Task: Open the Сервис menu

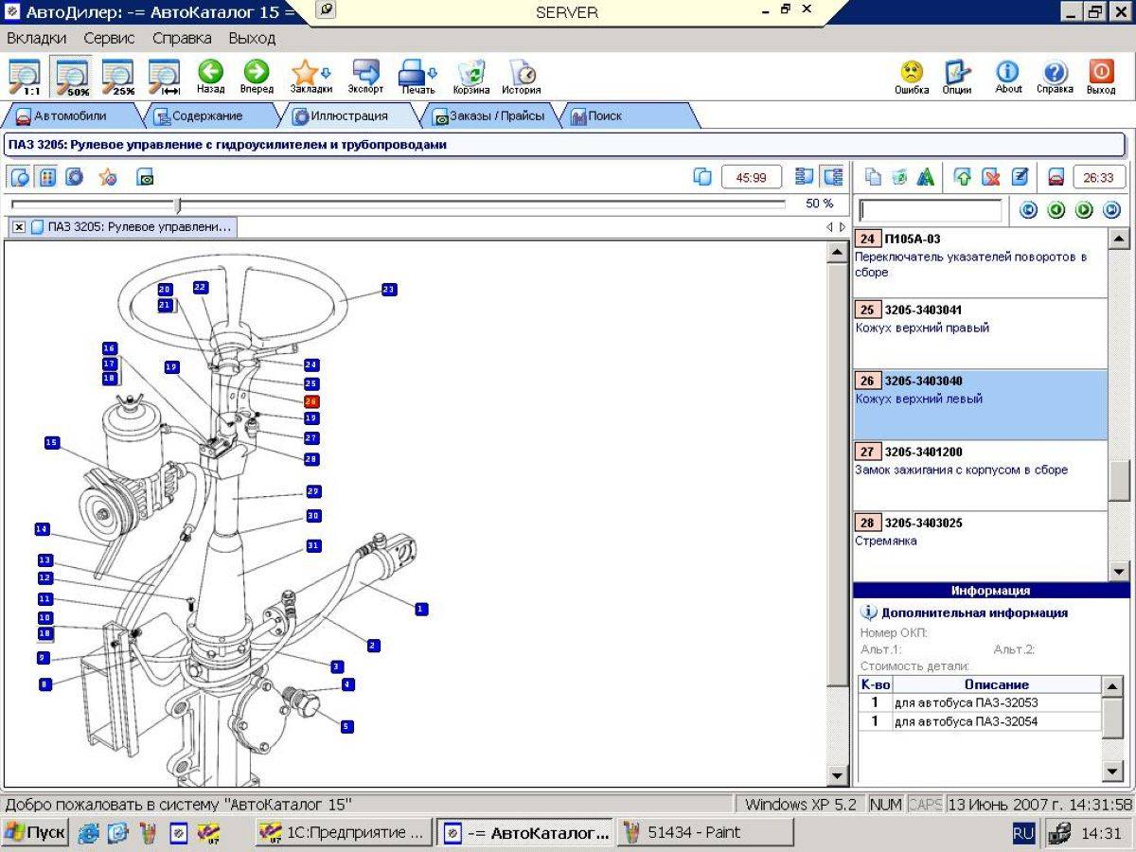Action: [x=109, y=39]
